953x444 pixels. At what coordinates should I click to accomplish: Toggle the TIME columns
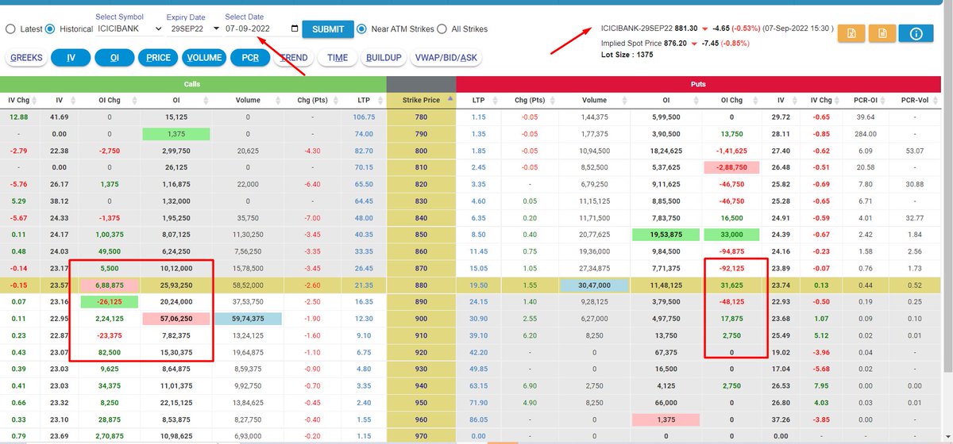pos(338,58)
